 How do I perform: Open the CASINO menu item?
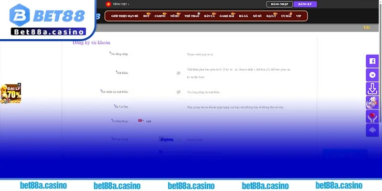point(160,16)
